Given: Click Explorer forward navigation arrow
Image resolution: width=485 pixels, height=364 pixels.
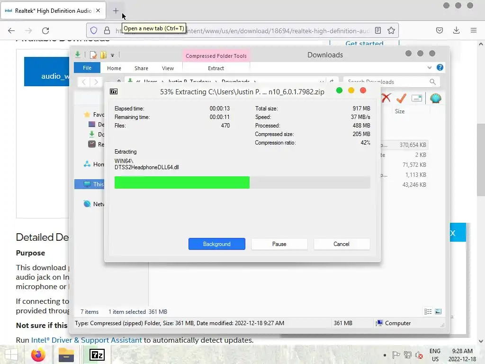Looking at the screenshot, I should coord(96,82).
